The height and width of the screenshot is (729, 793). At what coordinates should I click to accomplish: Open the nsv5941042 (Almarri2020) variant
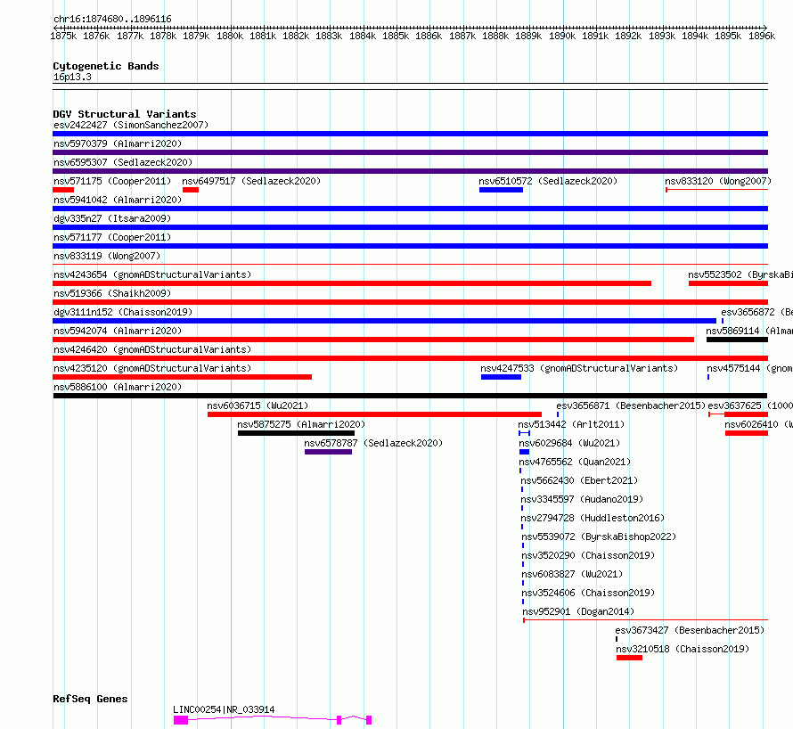[118, 200]
